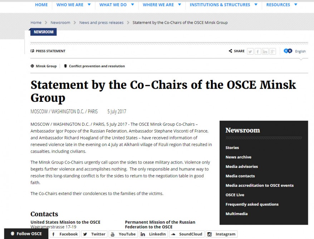
Task: Go to the Home menu item
Action: (41, 5)
